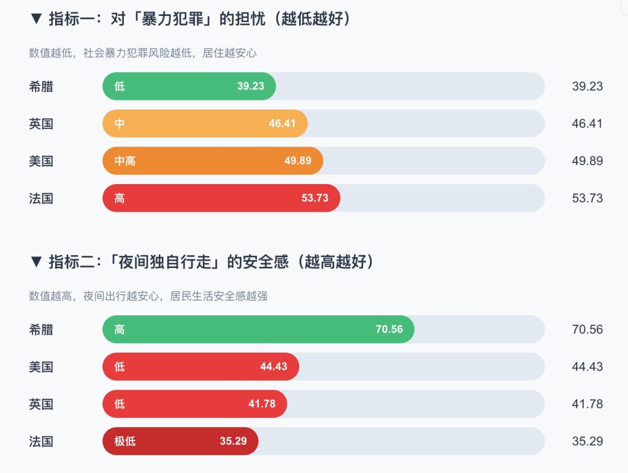Click the 希腊 label in the 暴力犯罪 chart
The width and height of the screenshot is (628, 473).
[x=41, y=87]
